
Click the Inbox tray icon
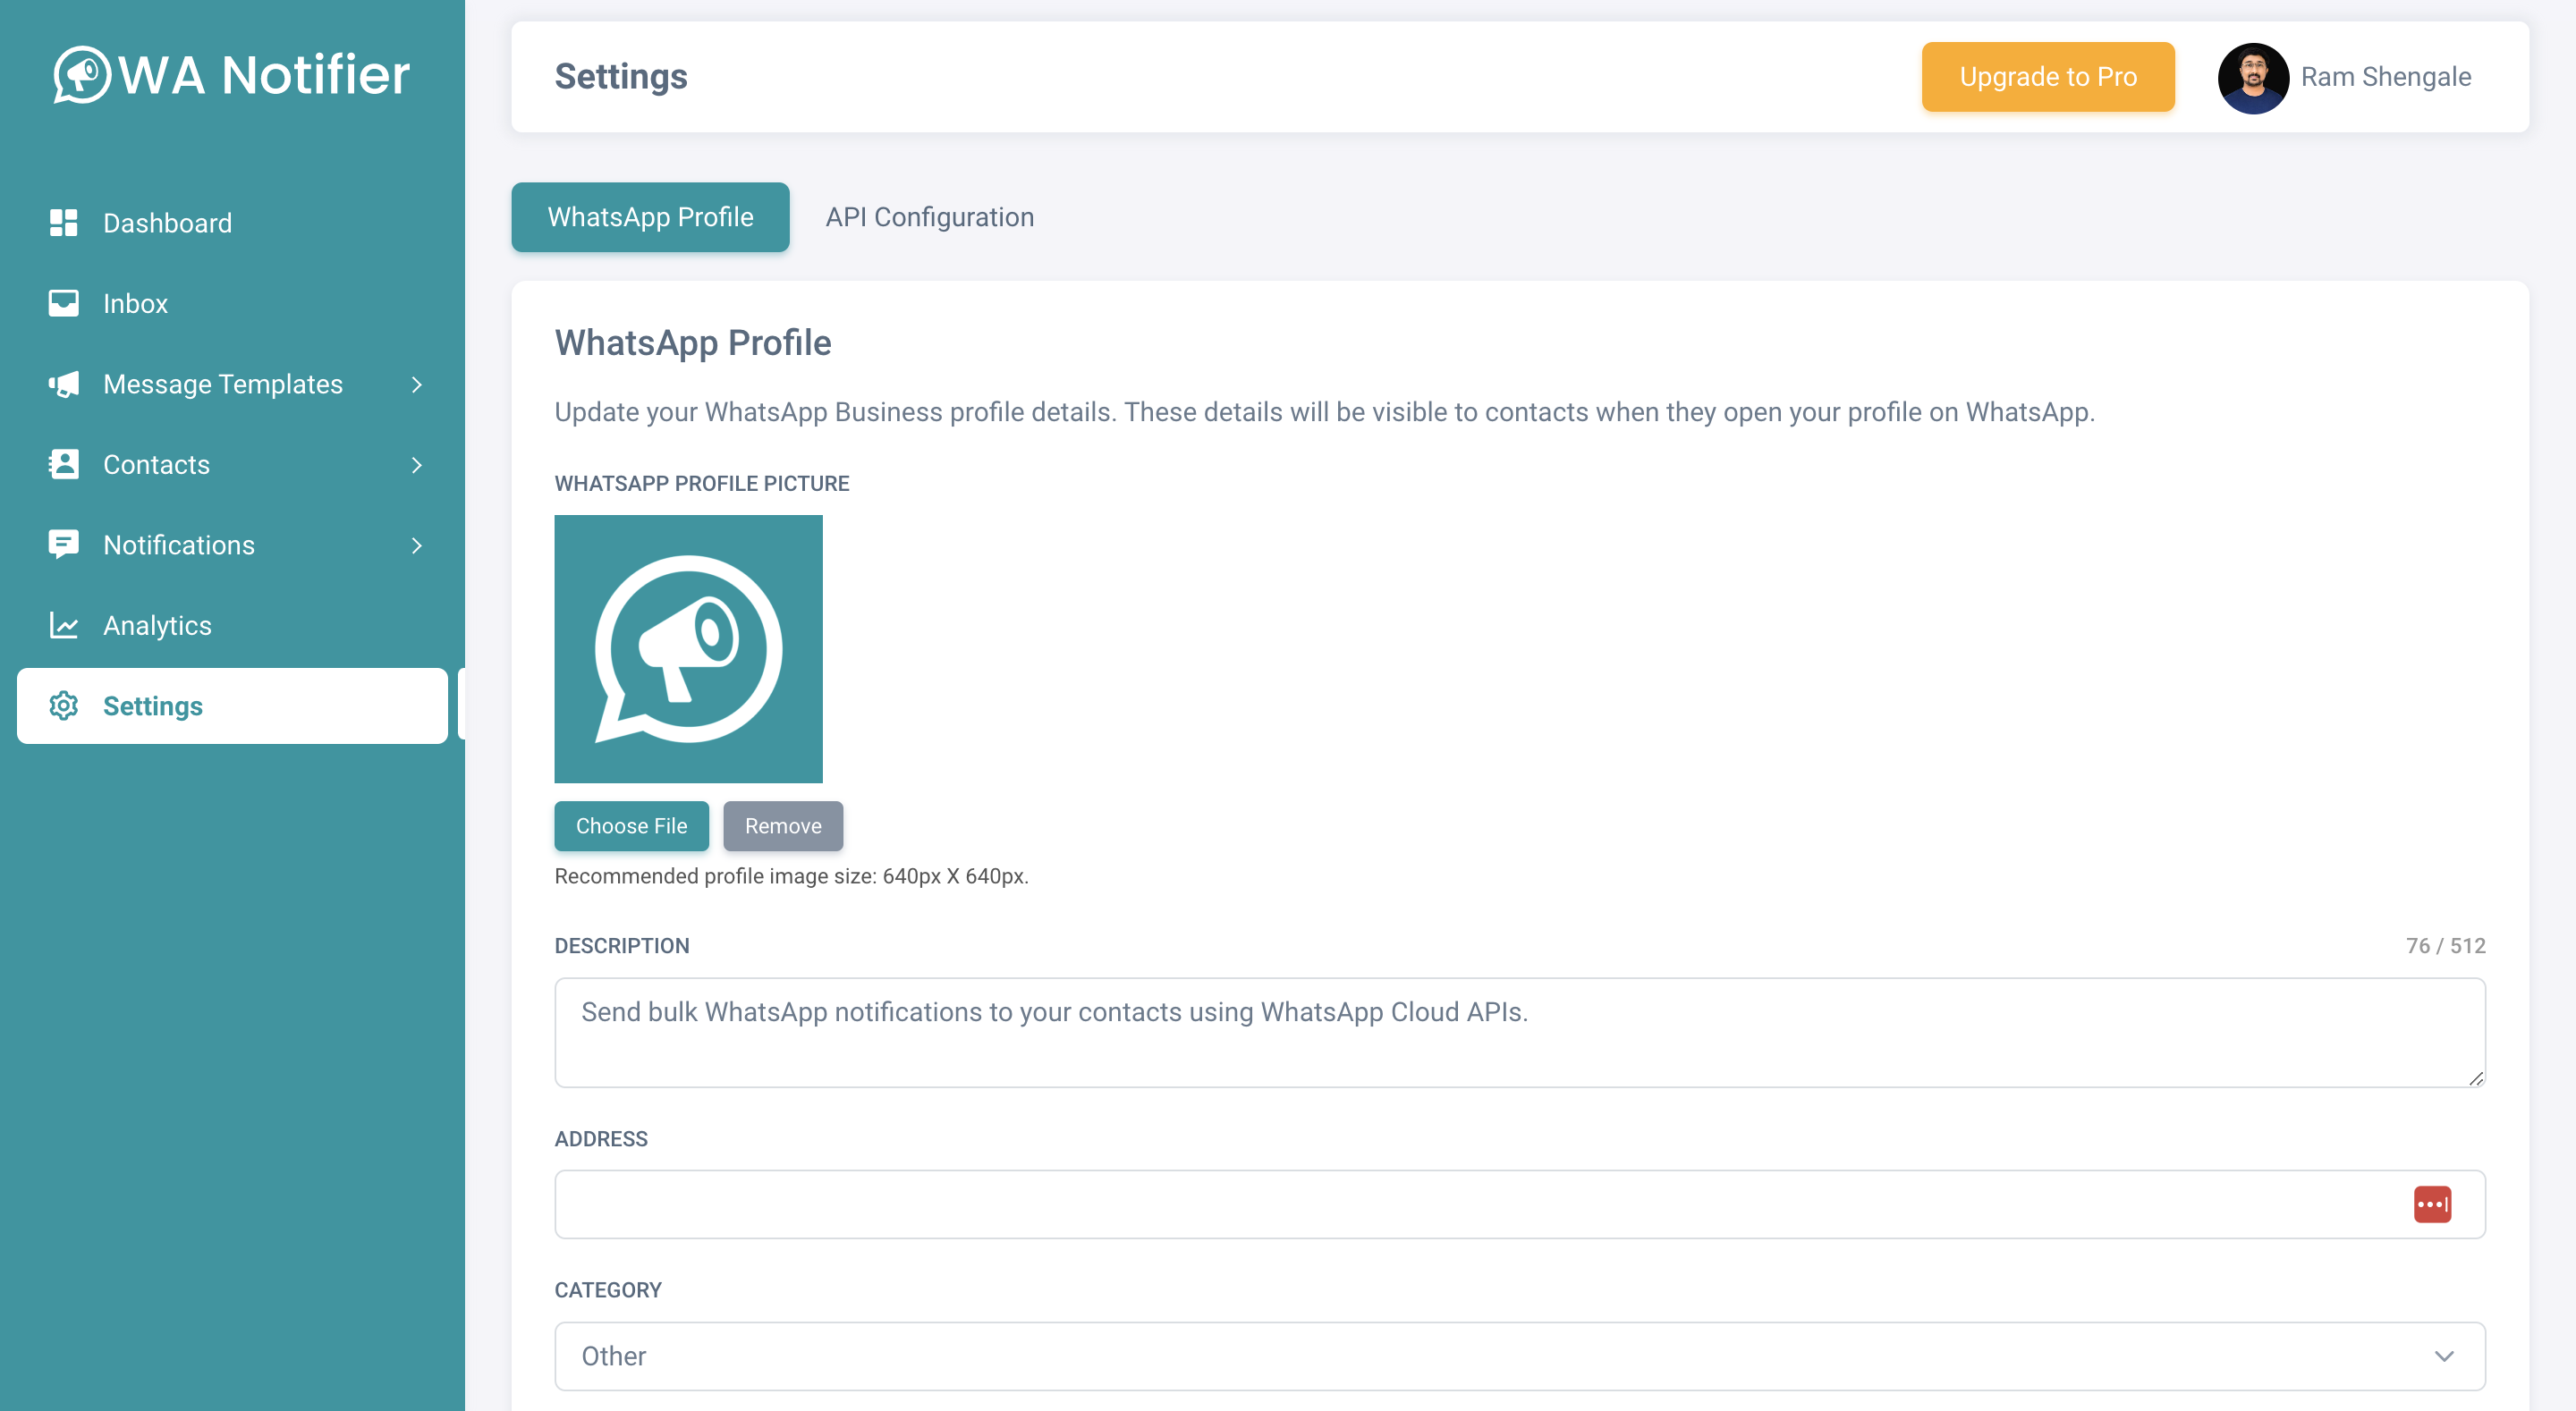(64, 303)
